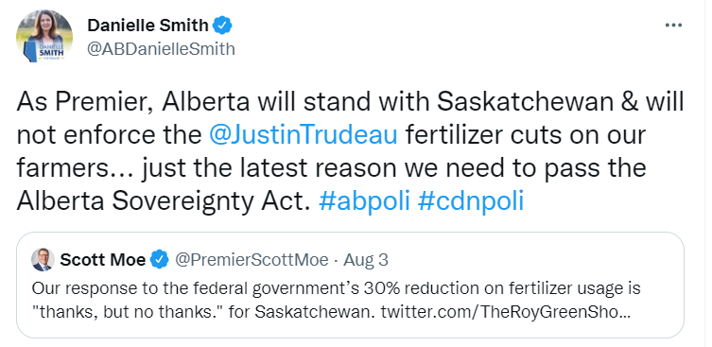Viewport: 712px width, 347px height.
Task: Open the @ABDanielleSmith handle
Action: coord(161,48)
